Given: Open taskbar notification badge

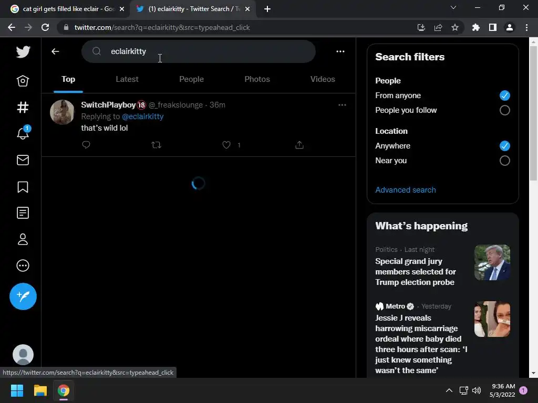Looking at the screenshot, I should [523, 390].
